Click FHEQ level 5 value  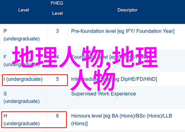57,79
